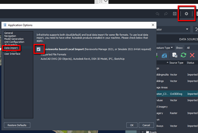Select Unit Configuration in options list
198x133 pixels.
(x=14, y=42)
